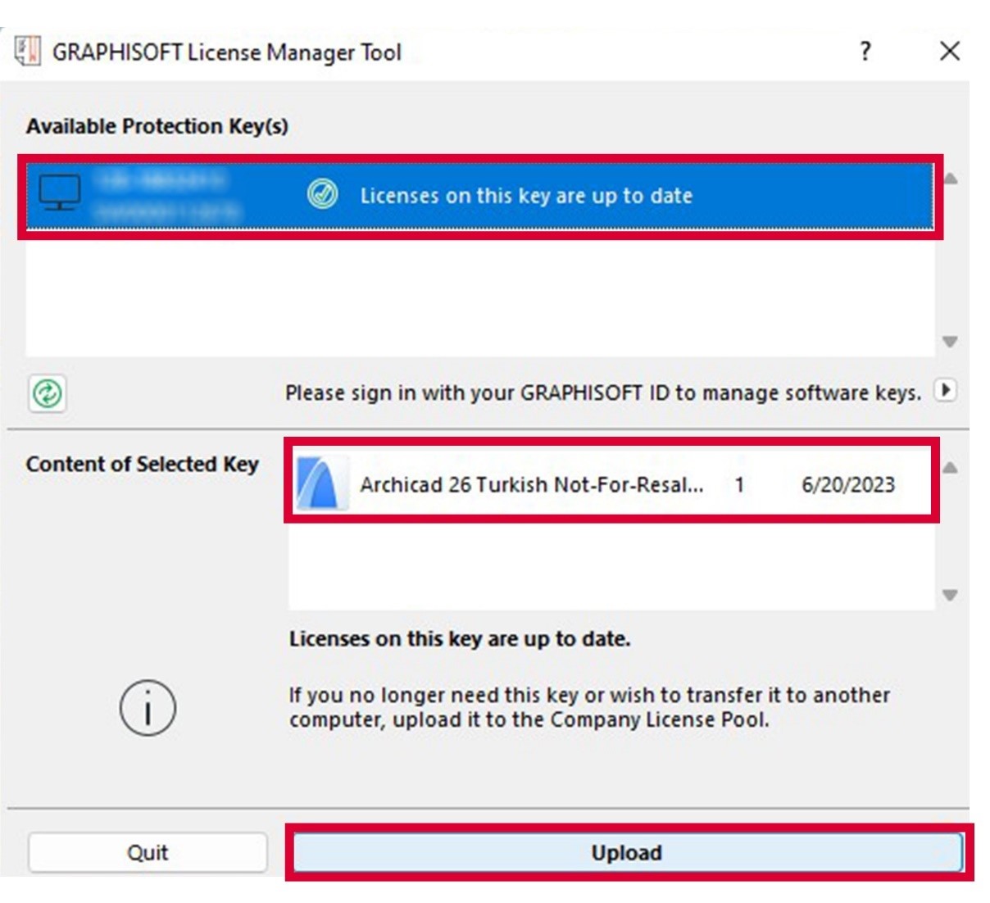Refresh the protection keys list
This screenshot has width=990, height=903.
click(x=48, y=393)
